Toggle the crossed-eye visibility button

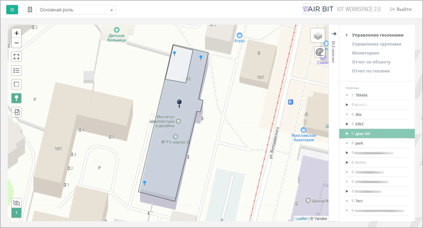(x=17, y=203)
